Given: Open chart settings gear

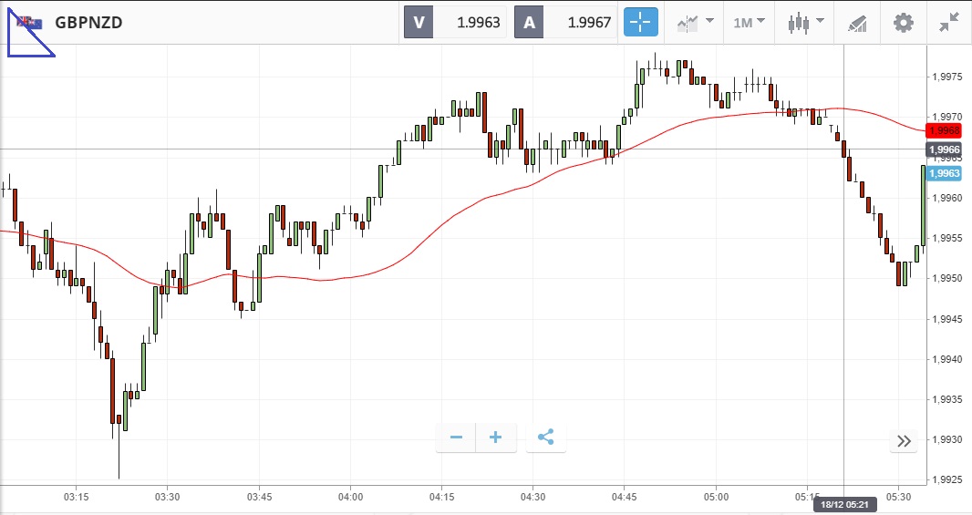Looking at the screenshot, I should click(903, 22).
